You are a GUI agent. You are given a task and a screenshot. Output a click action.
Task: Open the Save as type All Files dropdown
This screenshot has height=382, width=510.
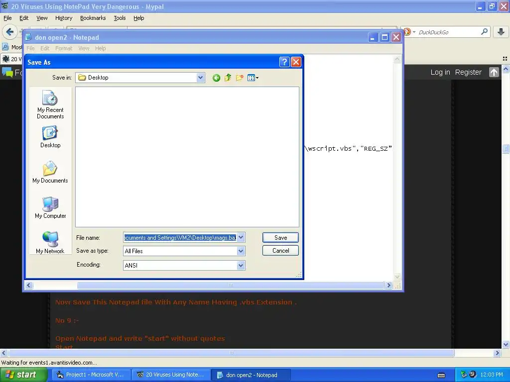pyautogui.click(x=241, y=251)
